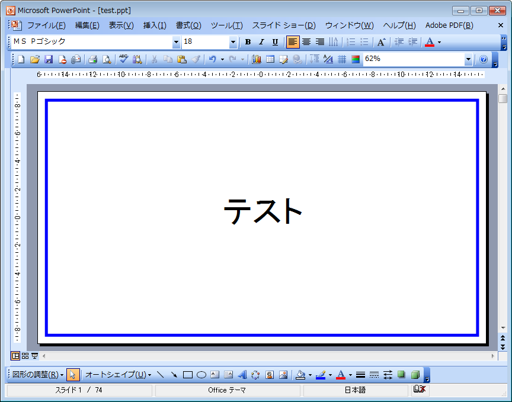Open the formatting toolbar font color dropdown arrow
Screen dimensions: 512x402
(439, 42)
